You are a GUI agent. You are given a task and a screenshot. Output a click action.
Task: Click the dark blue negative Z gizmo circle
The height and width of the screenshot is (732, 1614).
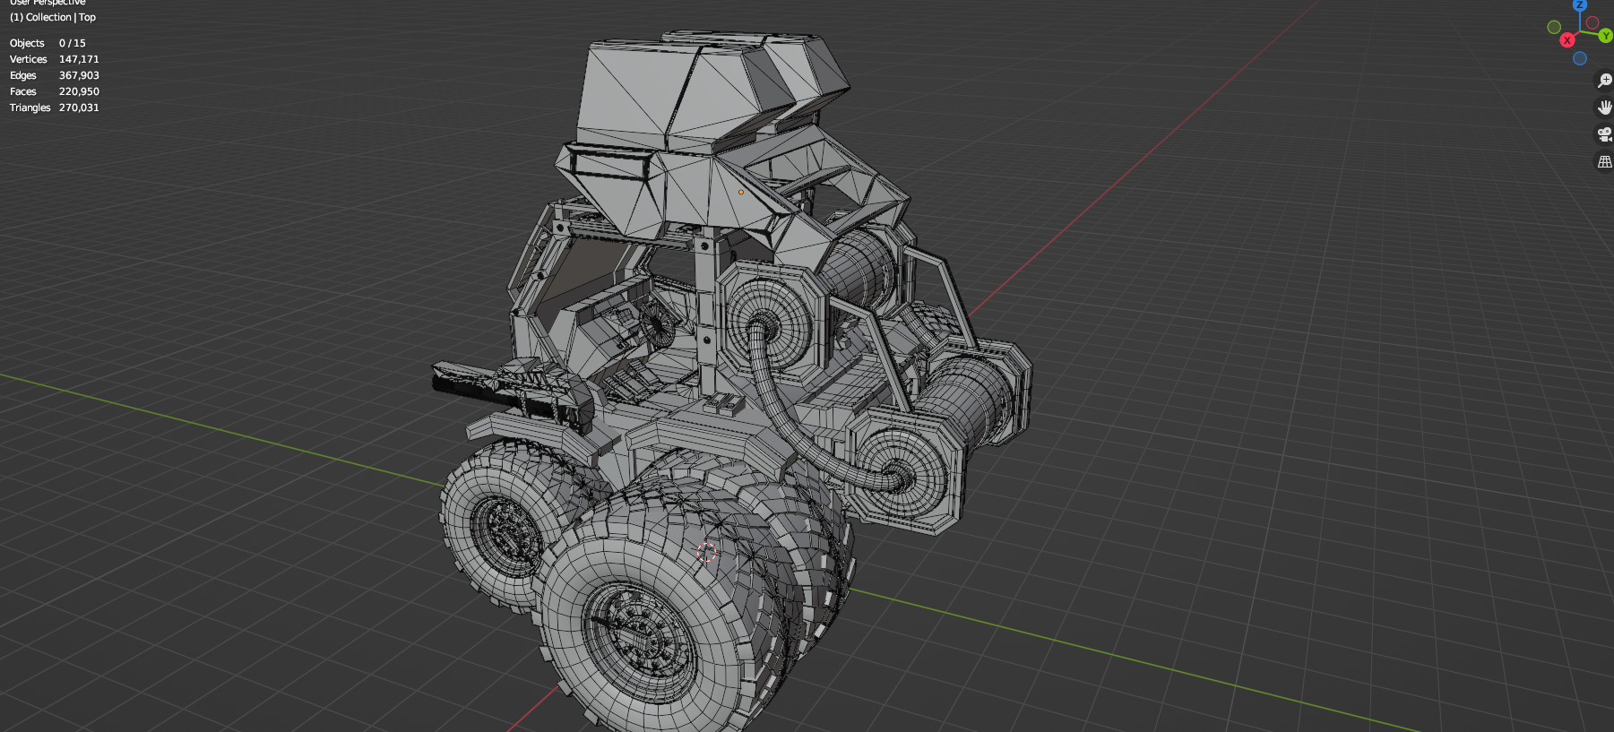point(1580,58)
